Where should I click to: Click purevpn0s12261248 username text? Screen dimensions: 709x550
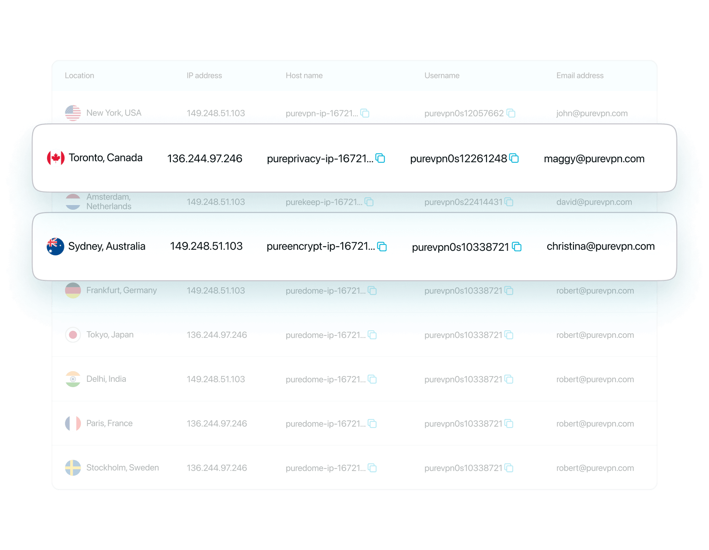(x=458, y=159)
